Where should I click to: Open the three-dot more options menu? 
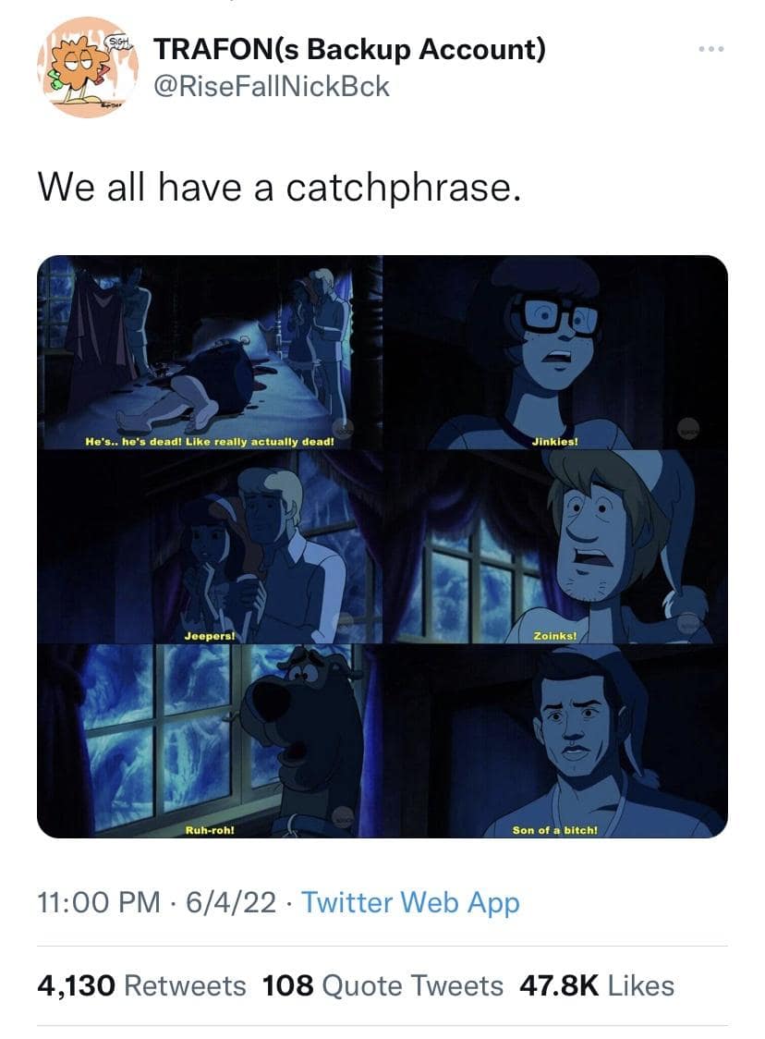[x=710, y=49]
